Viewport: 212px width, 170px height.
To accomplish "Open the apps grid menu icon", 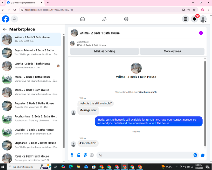I will point(185,19).
